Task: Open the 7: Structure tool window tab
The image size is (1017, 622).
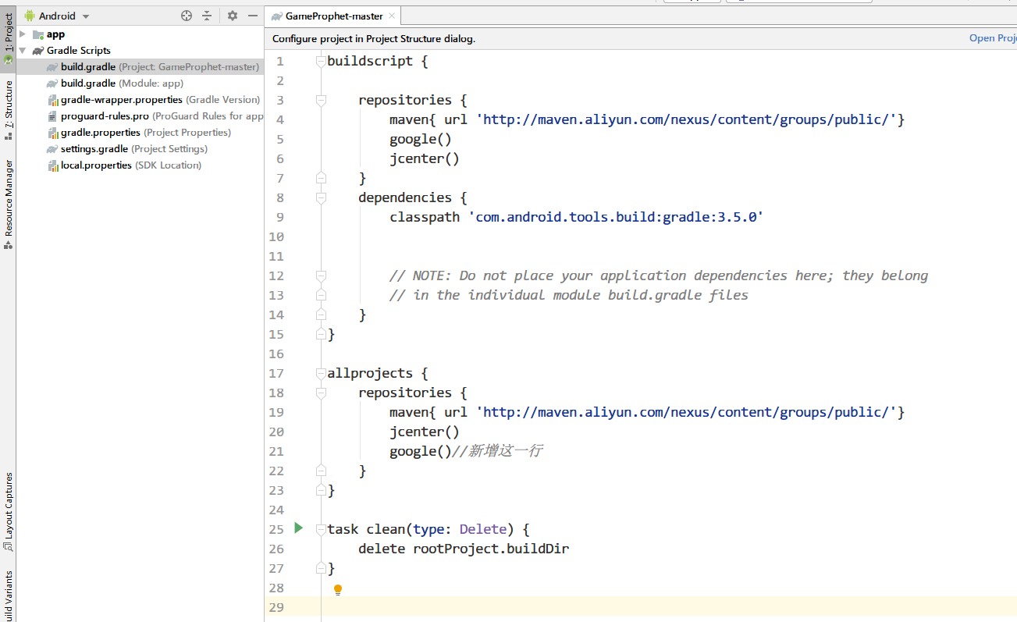Action: (8, 108)
